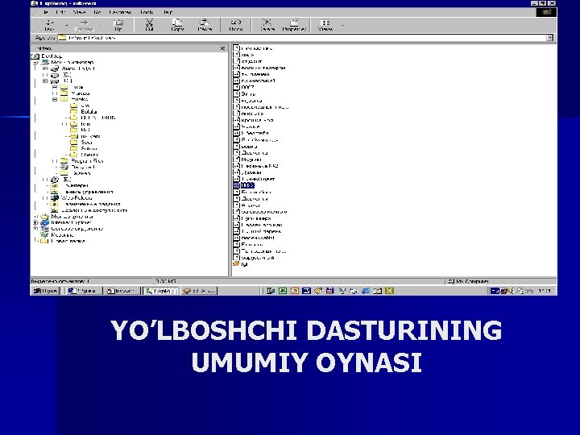Select the Bolalar folder in tree
Viewport: 580px width, 435px height.
(89, 111)
